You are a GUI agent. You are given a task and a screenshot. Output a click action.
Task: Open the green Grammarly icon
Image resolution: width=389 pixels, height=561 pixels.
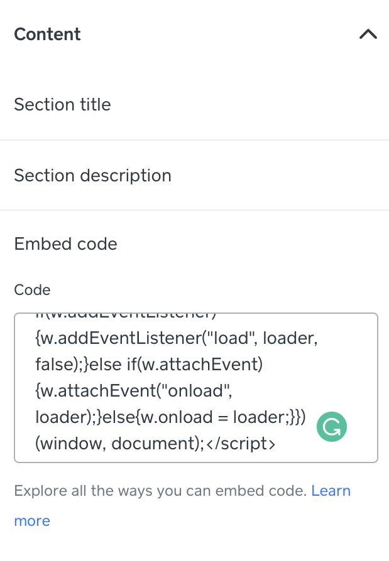coord(332,427)
